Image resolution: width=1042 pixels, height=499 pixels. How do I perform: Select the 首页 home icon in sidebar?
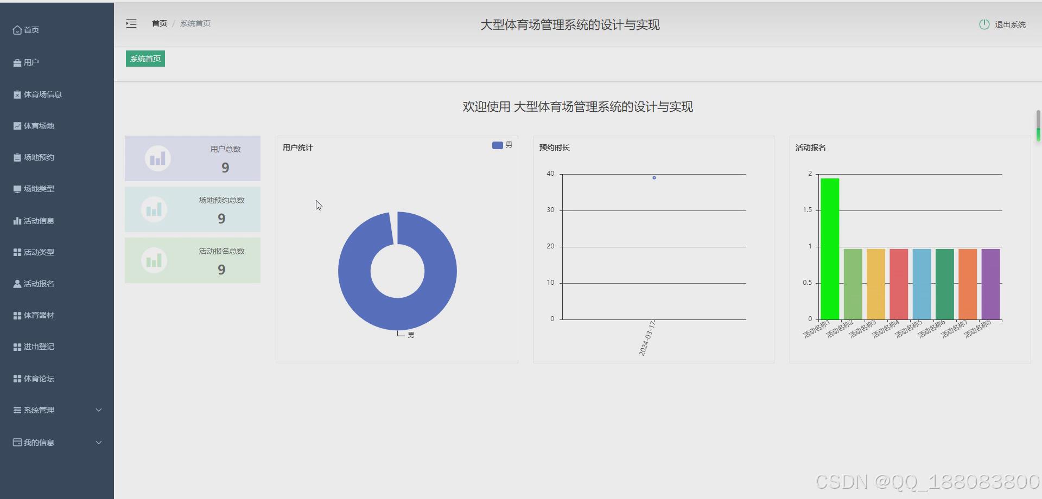[16, 30]
